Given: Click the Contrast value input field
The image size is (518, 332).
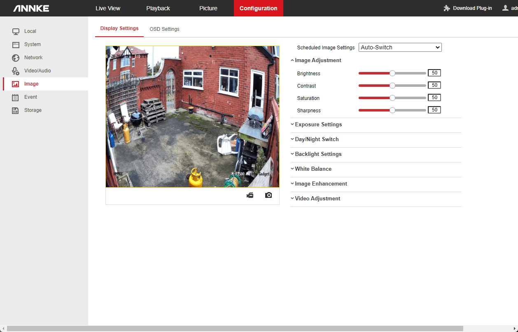Looking at the screenshot, I should 434,85.
